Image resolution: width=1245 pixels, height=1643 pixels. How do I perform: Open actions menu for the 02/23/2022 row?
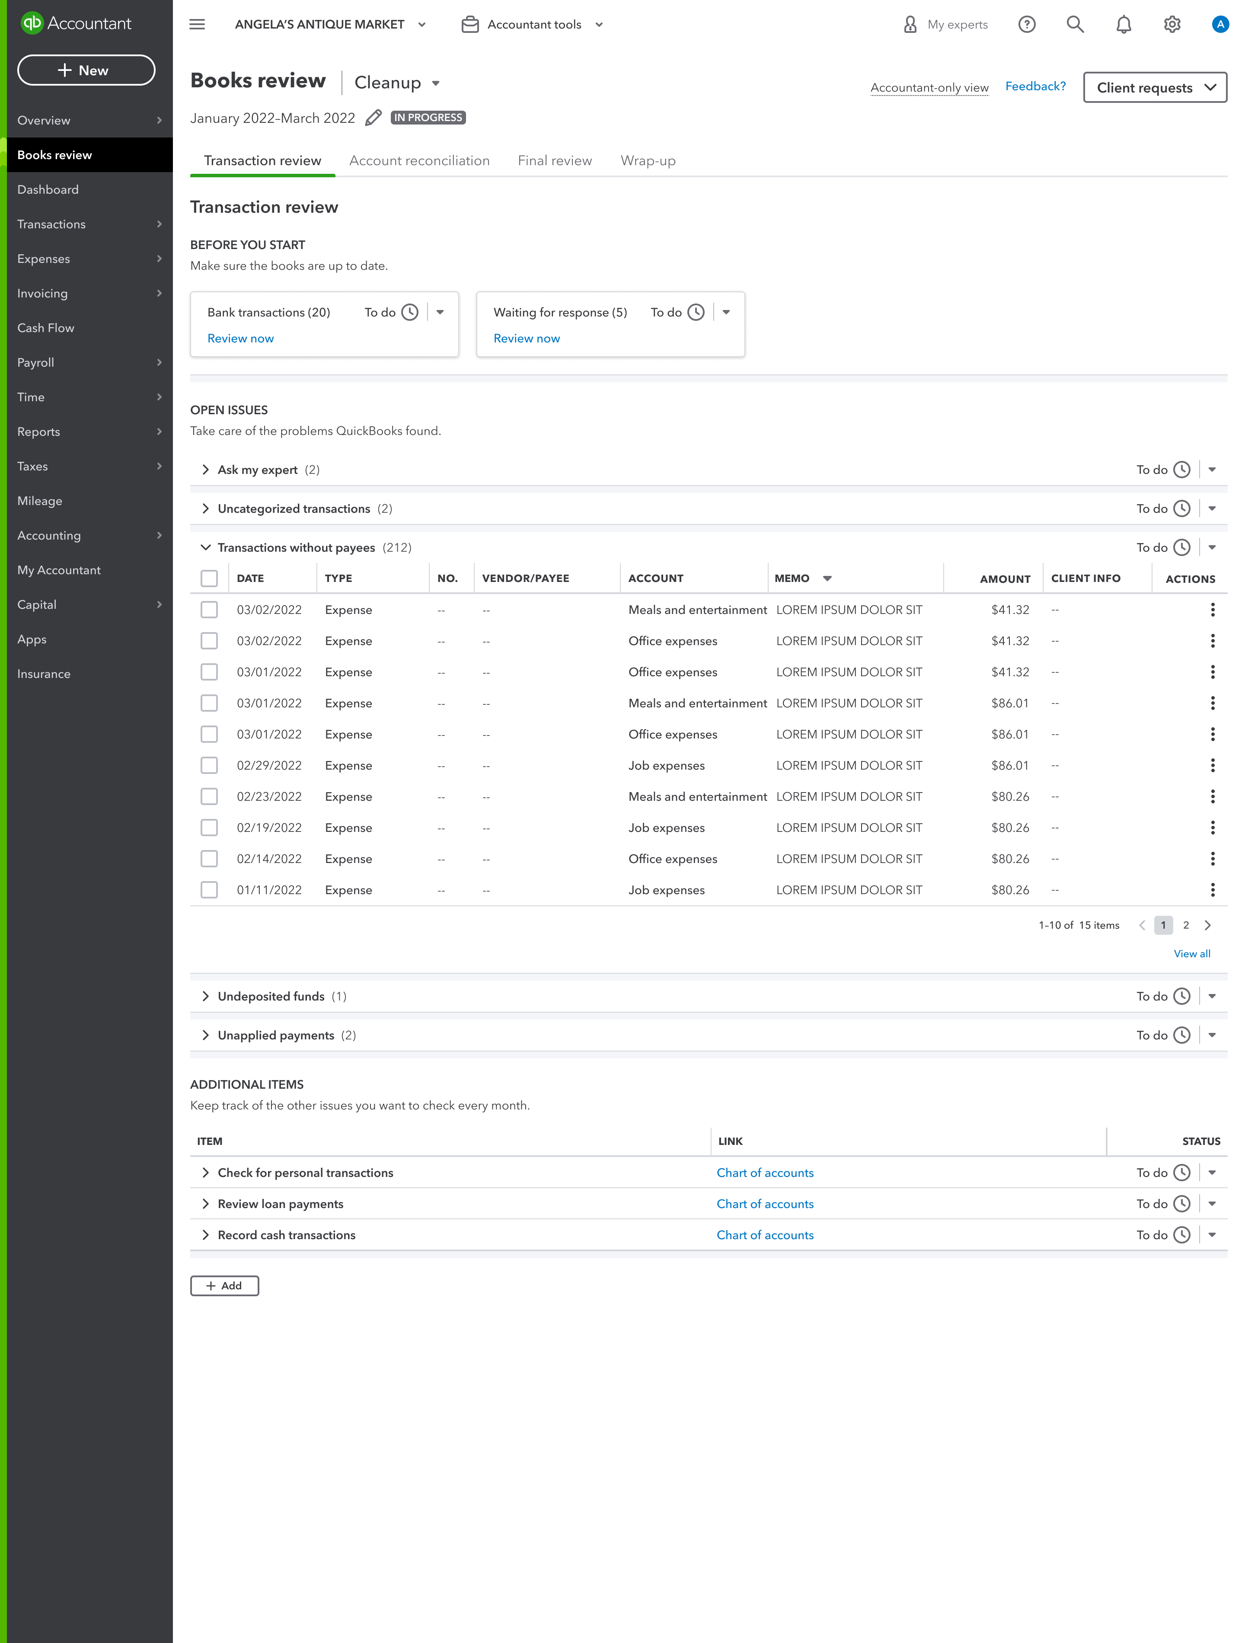(1212, 797)
